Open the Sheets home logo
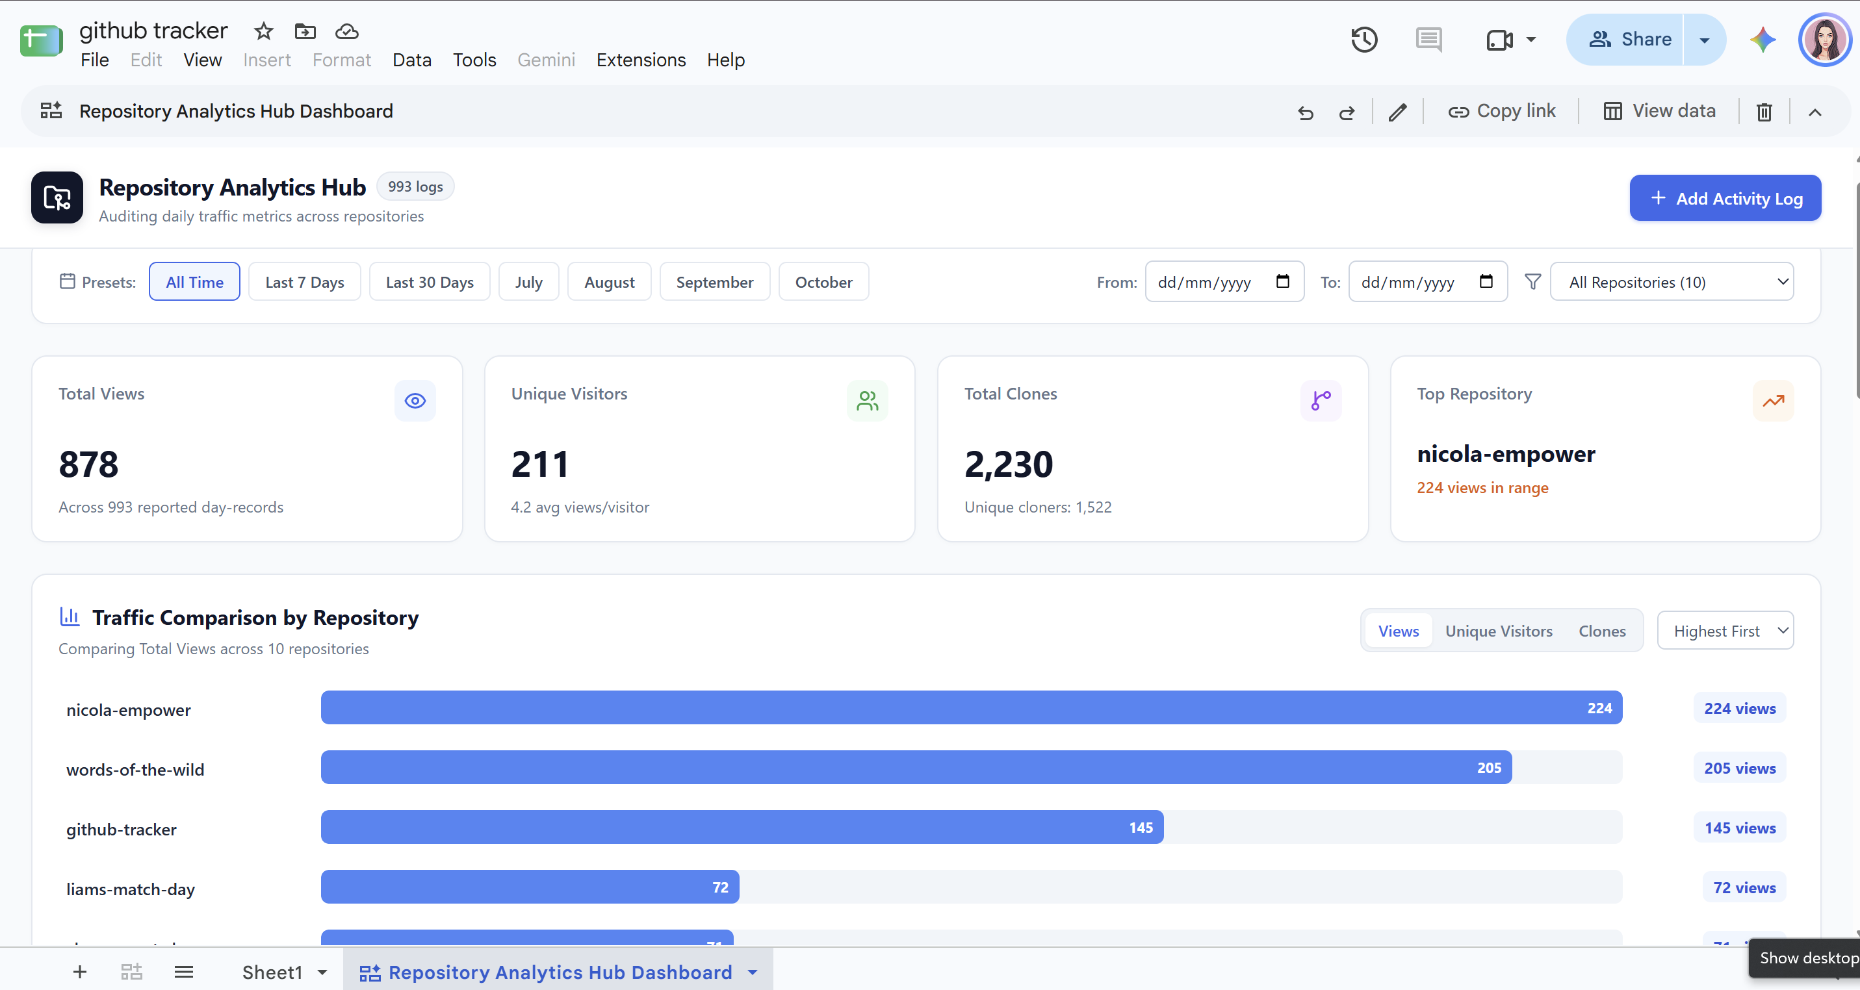The image size is (1860, 990). pos(40,40)
